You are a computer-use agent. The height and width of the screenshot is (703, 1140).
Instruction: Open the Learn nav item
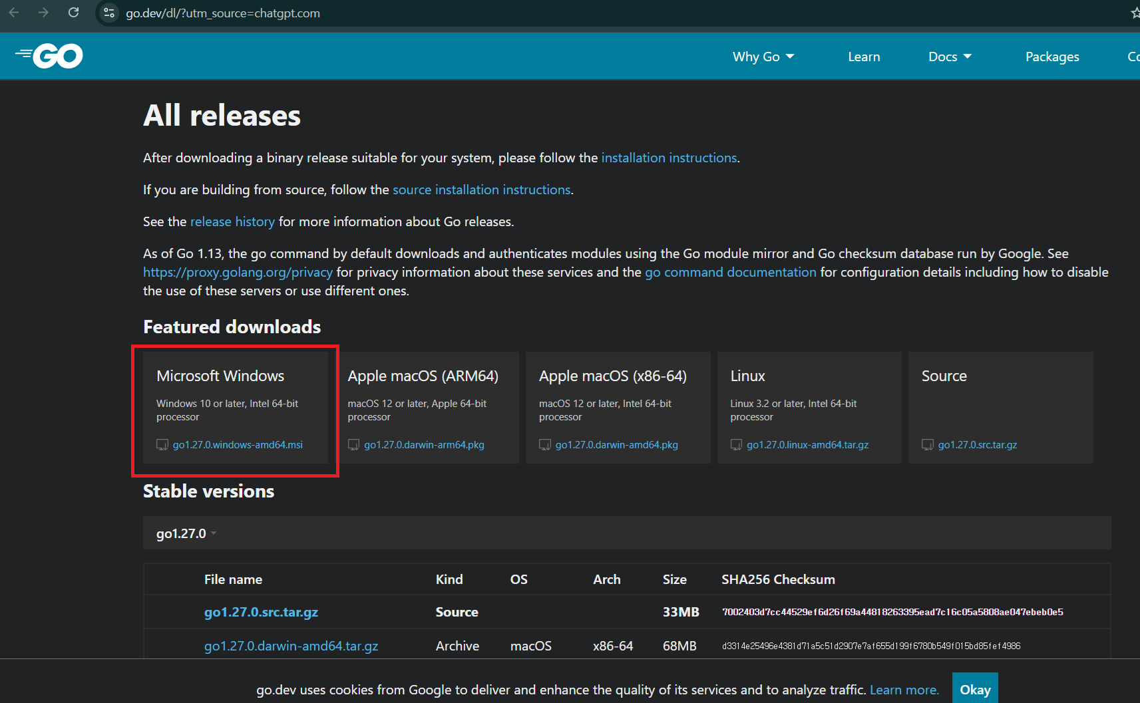tap(864, 57)
